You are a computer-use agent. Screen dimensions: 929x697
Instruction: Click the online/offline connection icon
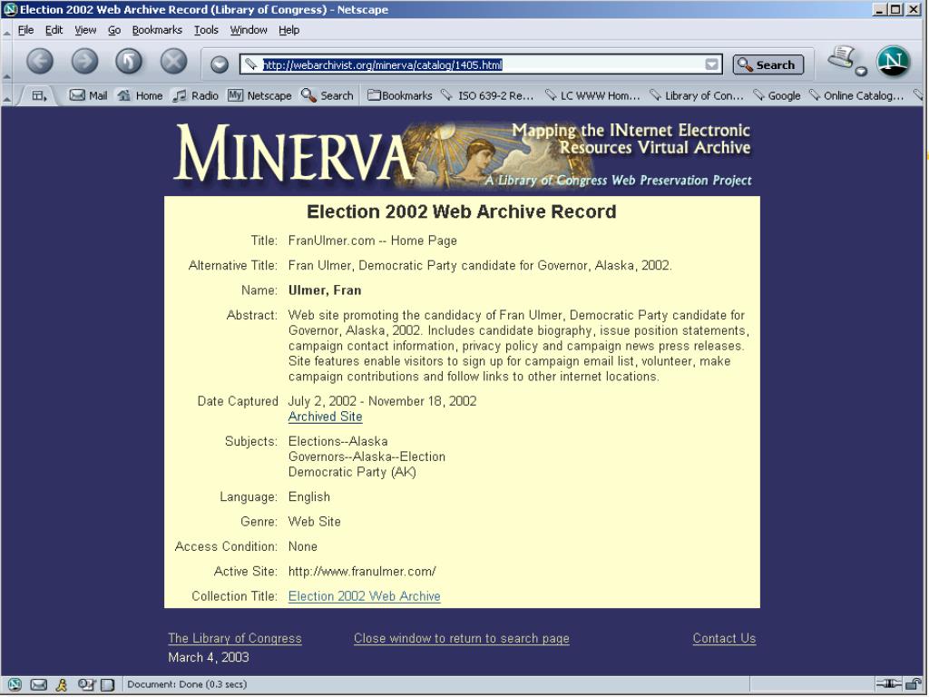pos(887,684)
